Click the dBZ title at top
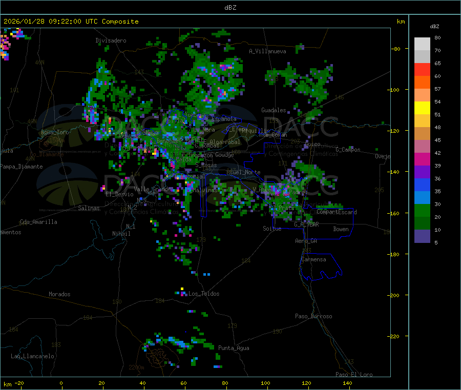This screenshot has height=390, width=461. click(230, 7)
